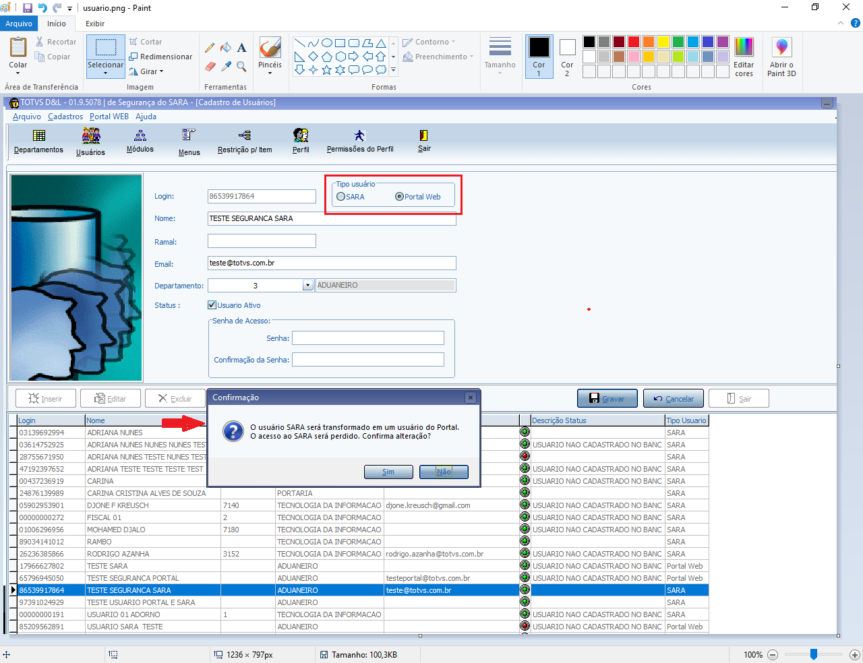Click the Pincéis brush icon
The image size is (863, 663).
(x=270, y=47)
